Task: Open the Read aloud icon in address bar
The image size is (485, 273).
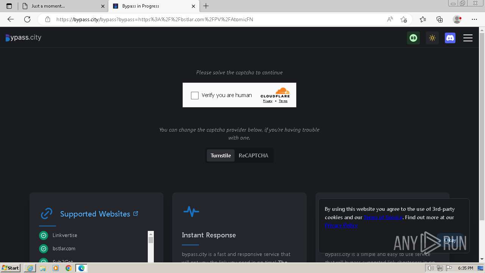Action: tap(390, 19)
